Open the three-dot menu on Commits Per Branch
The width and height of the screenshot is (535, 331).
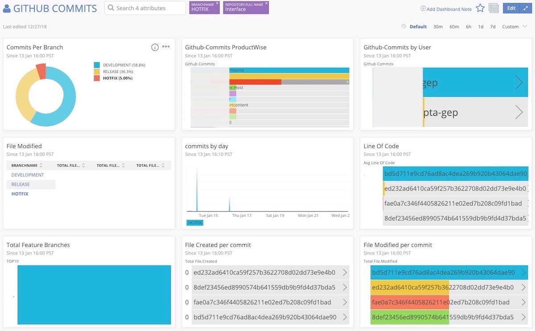(166, 47)
